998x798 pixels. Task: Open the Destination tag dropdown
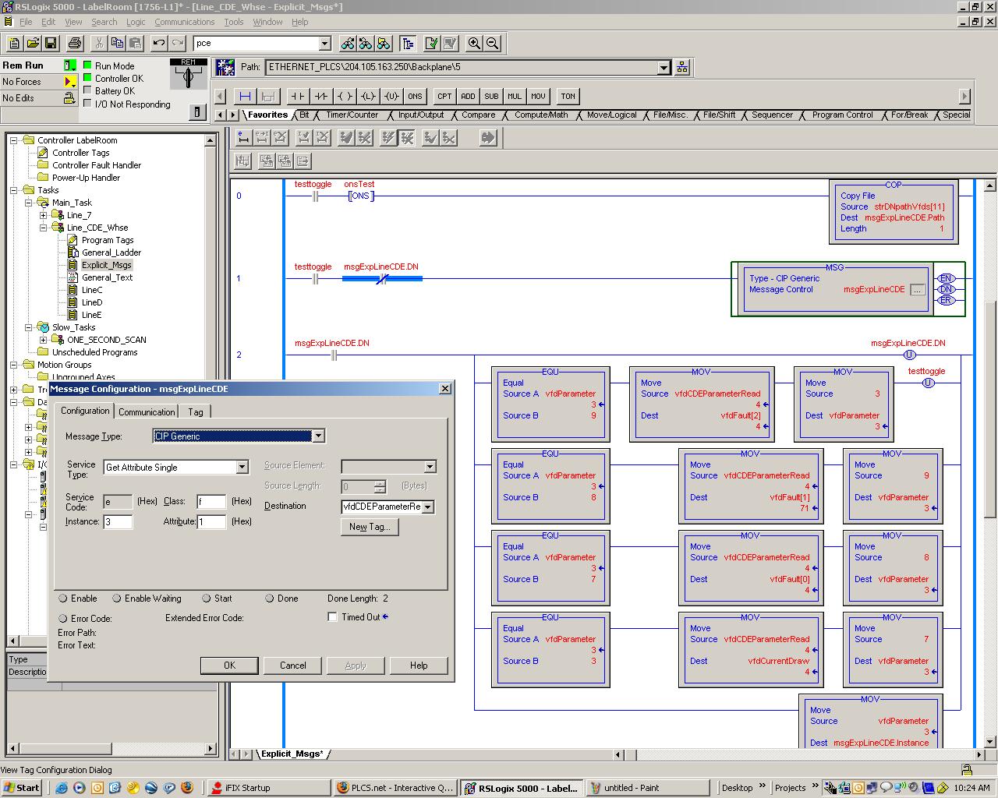428,507
